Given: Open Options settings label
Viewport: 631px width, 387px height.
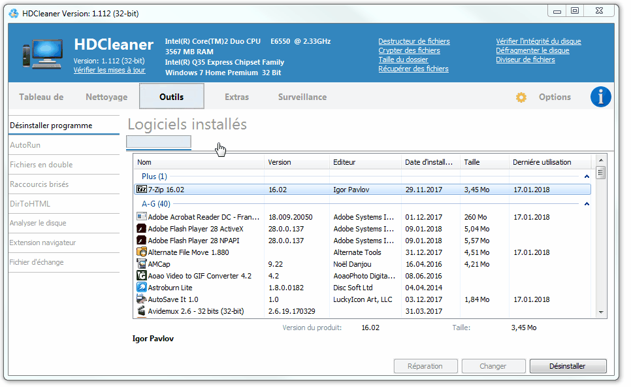Looking at the screenshot, I should 555,97.
